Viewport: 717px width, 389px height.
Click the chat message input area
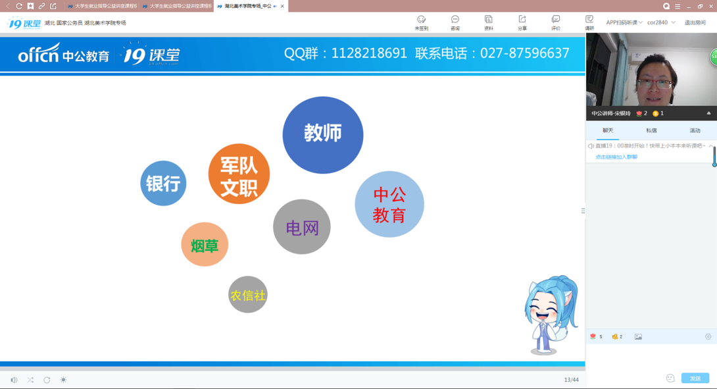[645, 359]
